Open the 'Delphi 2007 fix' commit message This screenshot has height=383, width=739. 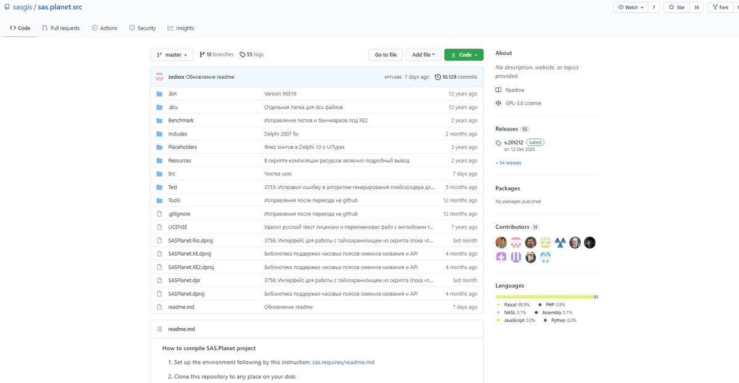click(x=281, y=134)
